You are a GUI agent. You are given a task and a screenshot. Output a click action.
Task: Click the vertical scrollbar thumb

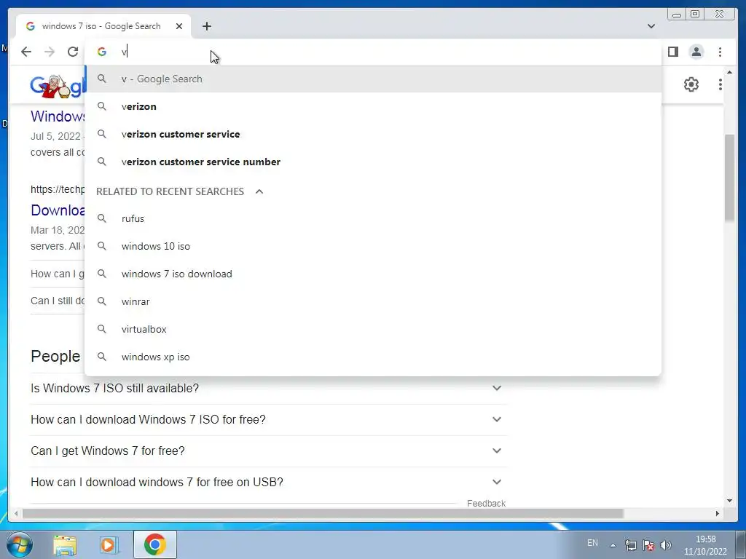[729, 177]
